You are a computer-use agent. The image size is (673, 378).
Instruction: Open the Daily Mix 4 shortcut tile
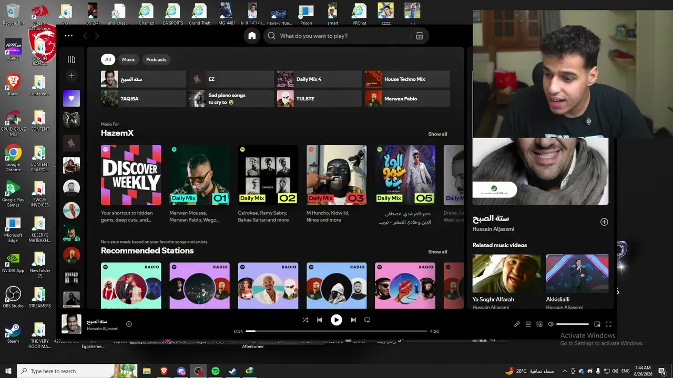click(x=319, y=79)
